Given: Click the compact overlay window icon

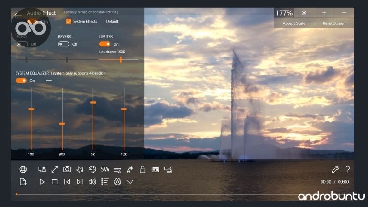Looking at the screenshot, I should 168,169.
